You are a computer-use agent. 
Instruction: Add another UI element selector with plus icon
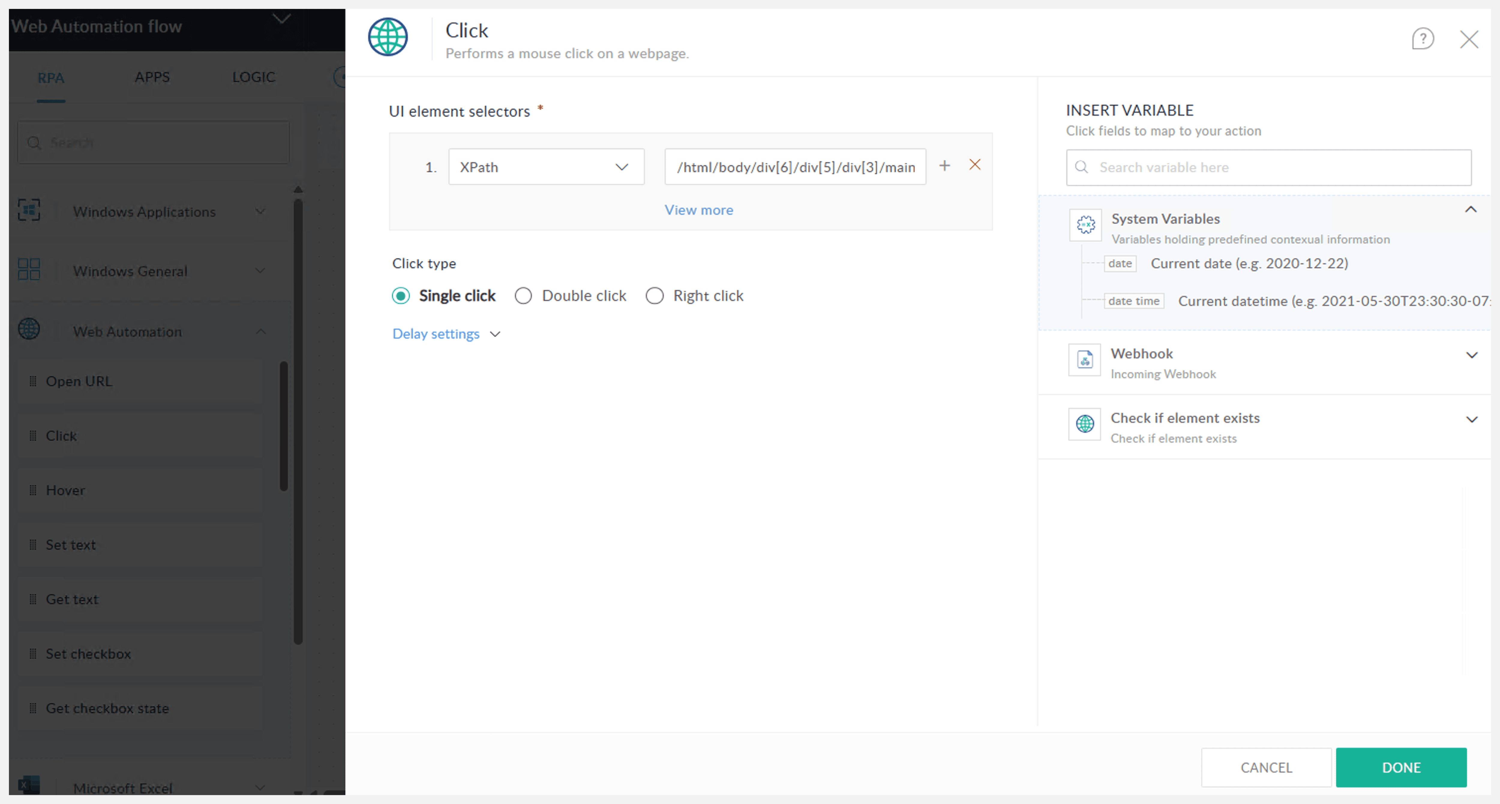point(944,166)
